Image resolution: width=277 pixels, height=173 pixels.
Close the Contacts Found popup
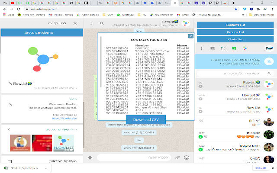click(190, 36)
